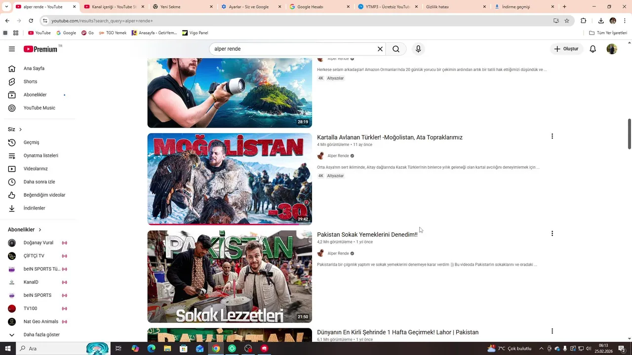Clear the search box with X icon
This screenshot has height=355, width=632.
point(380,49)
